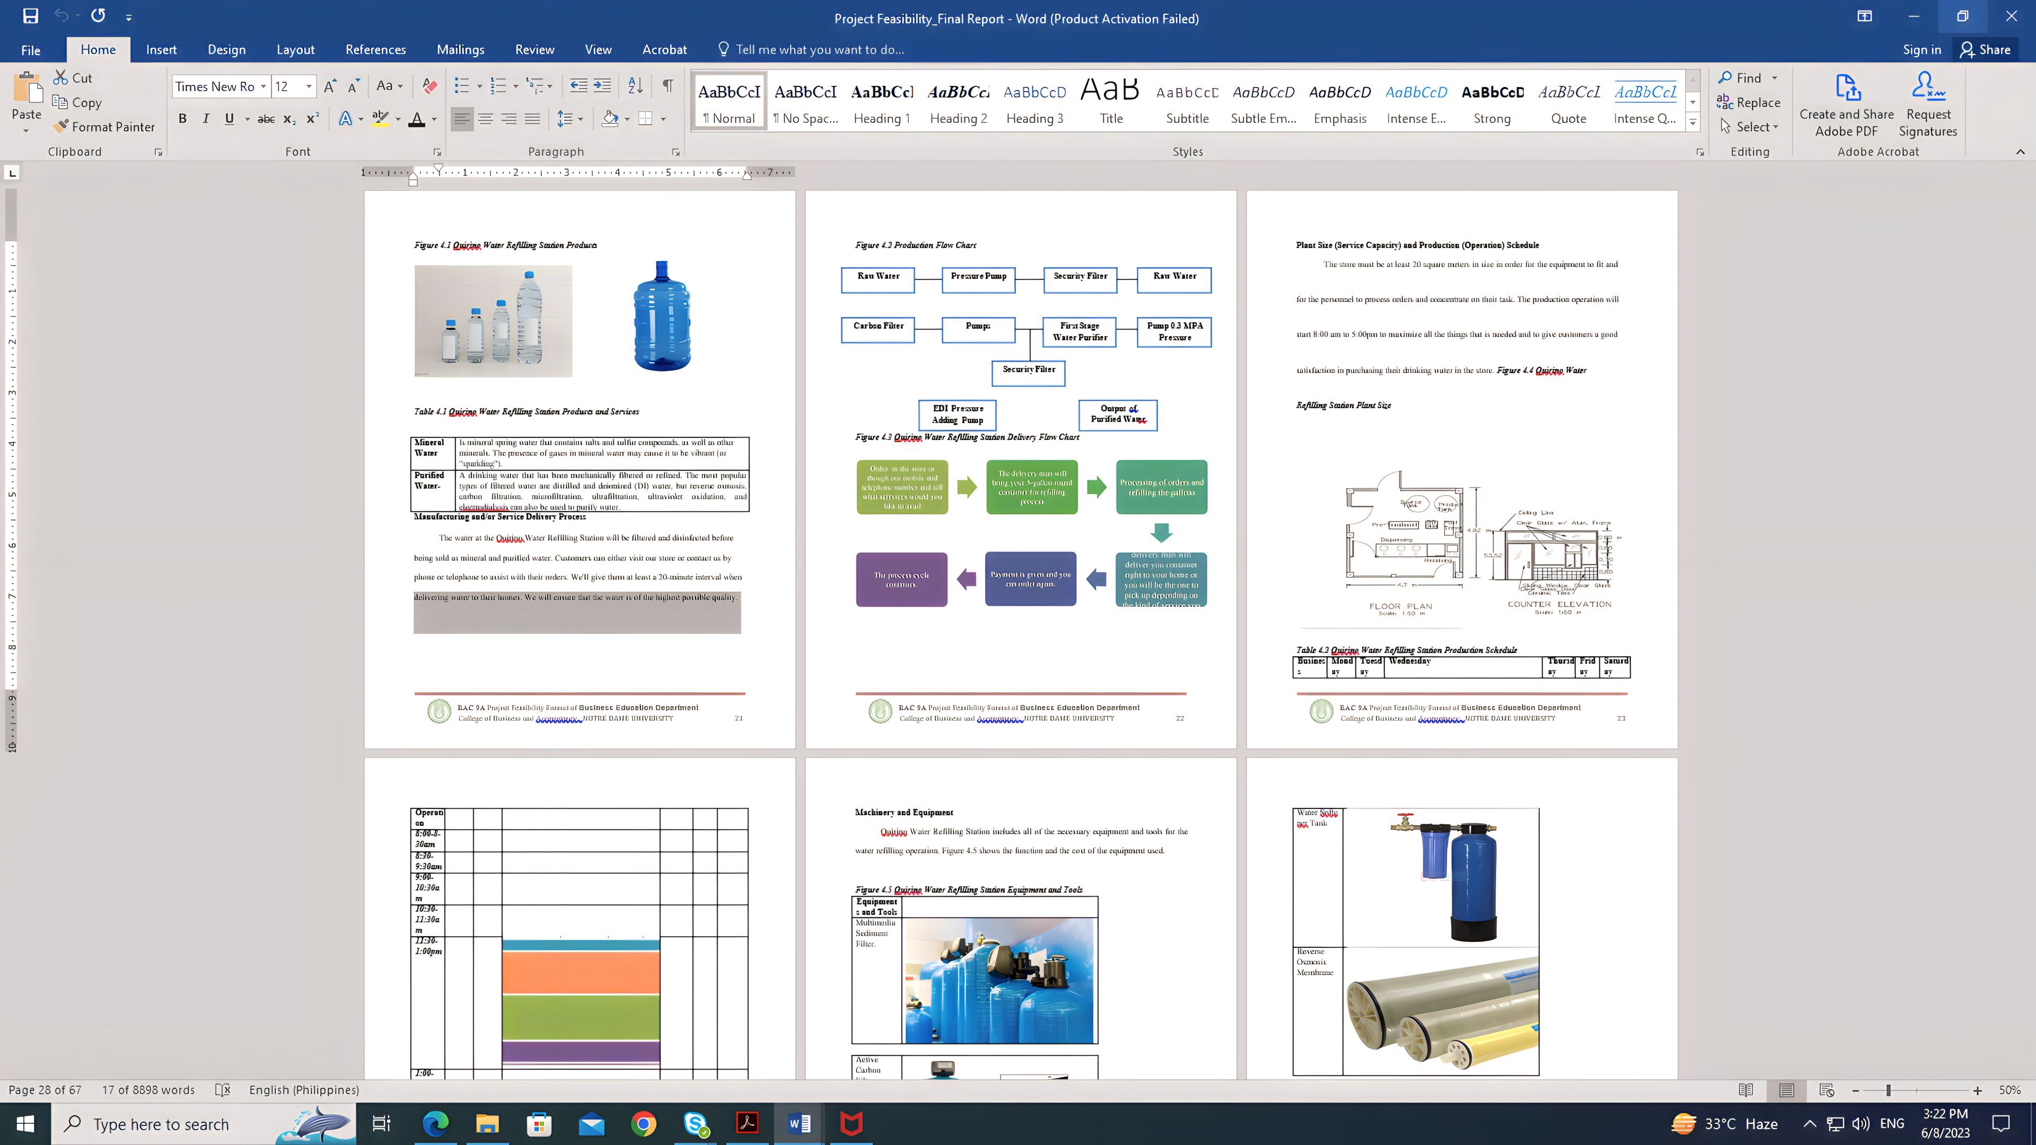Open the Select dropdown in Editing

[1750, 127]
